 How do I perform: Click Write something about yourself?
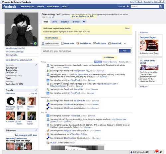click(x=19, y=60)
